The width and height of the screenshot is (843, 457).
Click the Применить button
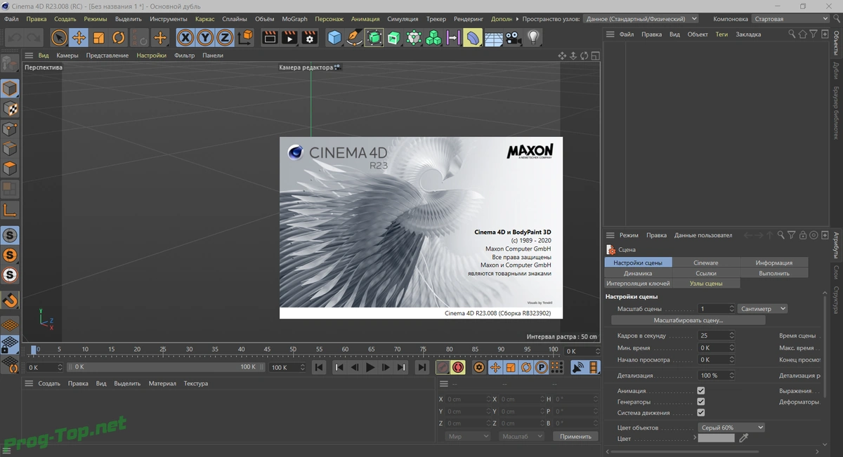[x=575, y=436]
